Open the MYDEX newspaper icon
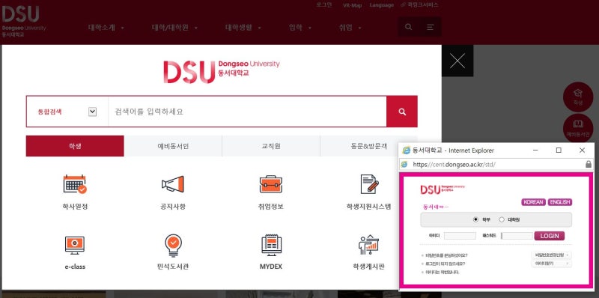599x298 pixels. tap(271, 245)
